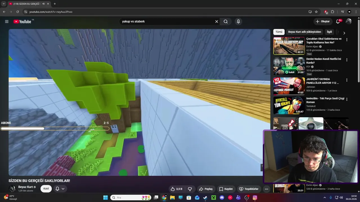This screenshot has height=202, width=360.
Task: Open Beyaz Kurt channel avatar
Action: [12, 189]
